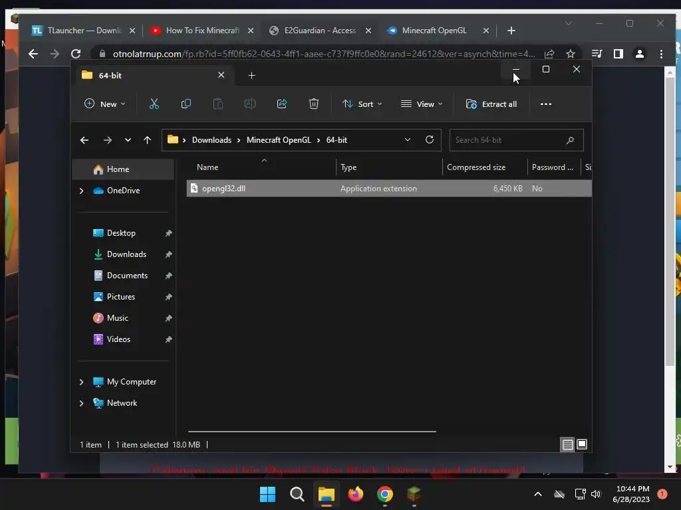Image resolution: width=681 pixels, height=510 pixels.
Task: Open the See more three-dots menu
Action: pyautogui.click(x=546, y=104)
